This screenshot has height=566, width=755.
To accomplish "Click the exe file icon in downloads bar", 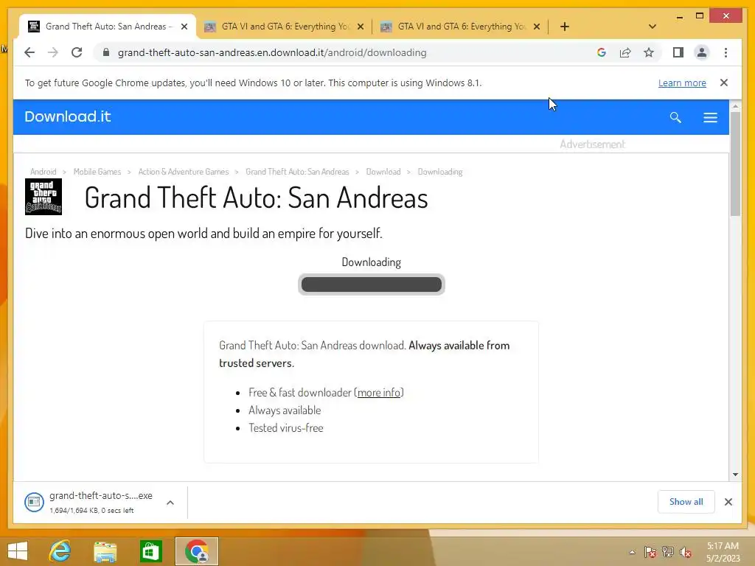I will [34, 502].
